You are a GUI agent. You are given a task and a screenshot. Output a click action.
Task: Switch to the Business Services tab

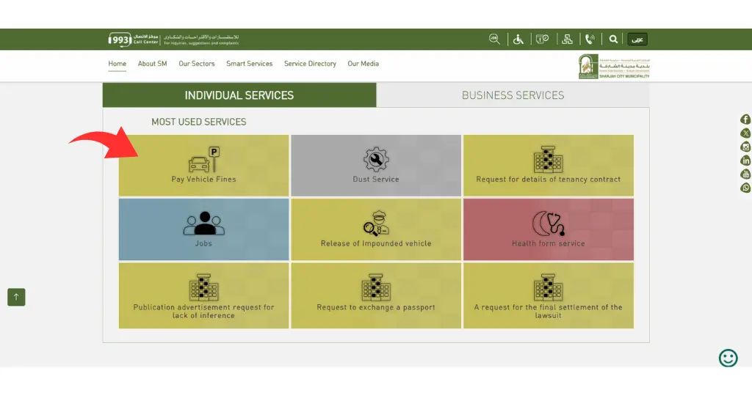513,95
